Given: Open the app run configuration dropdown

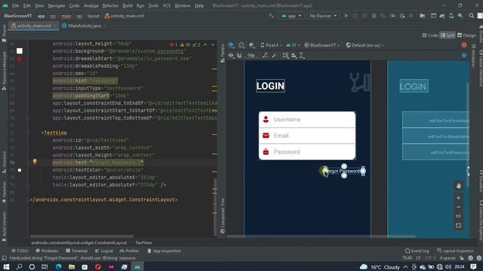Looking at the screenshot, I should [291, 16].
